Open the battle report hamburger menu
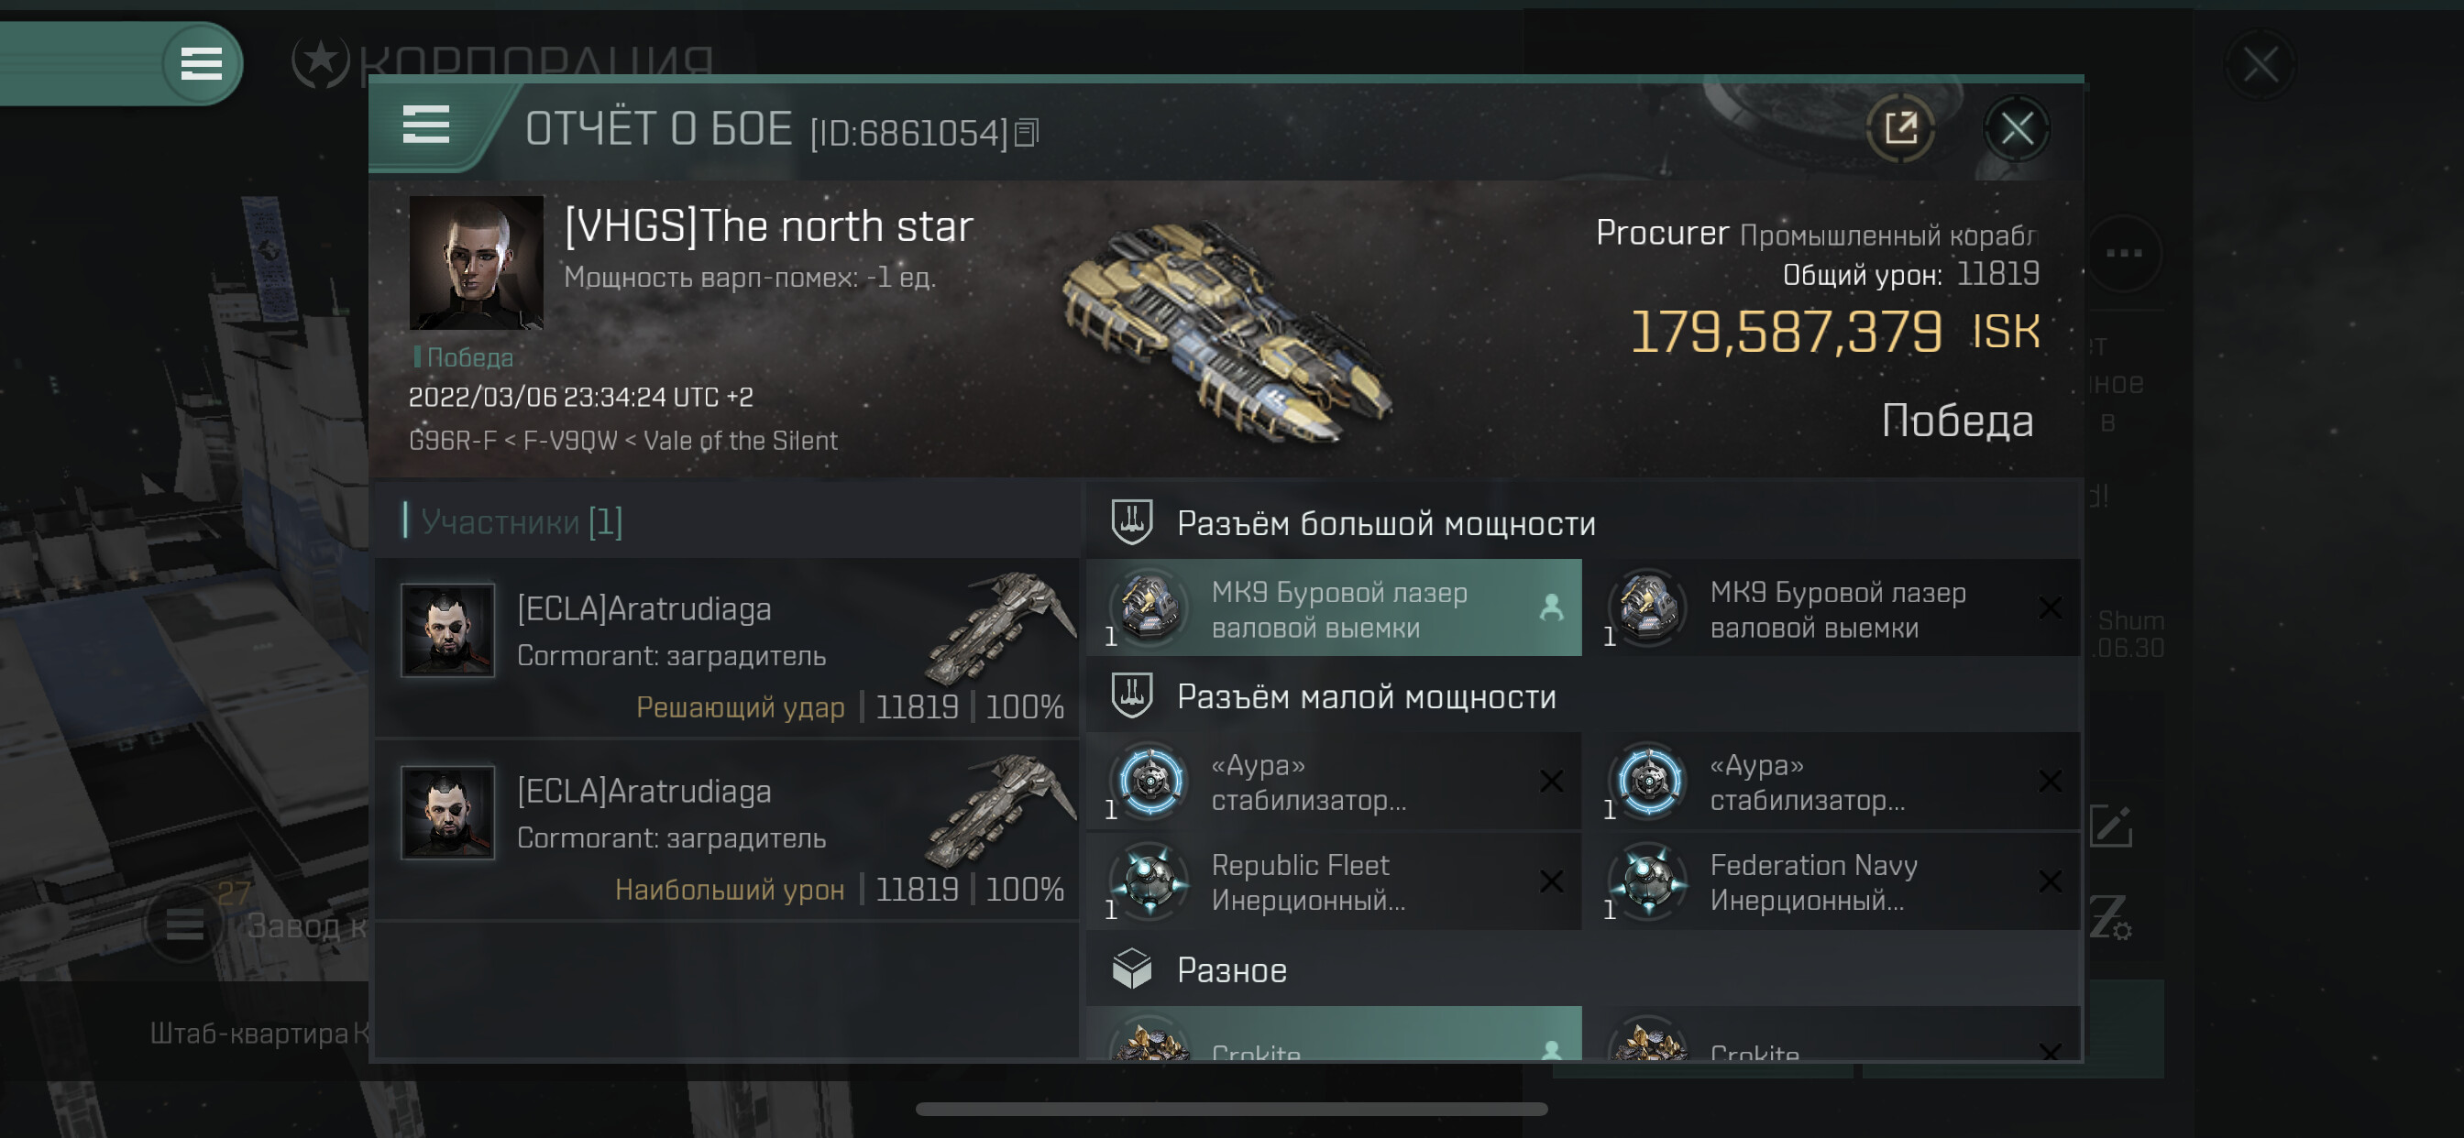This screenshot has width=2464, height=1138. (425, 126)
